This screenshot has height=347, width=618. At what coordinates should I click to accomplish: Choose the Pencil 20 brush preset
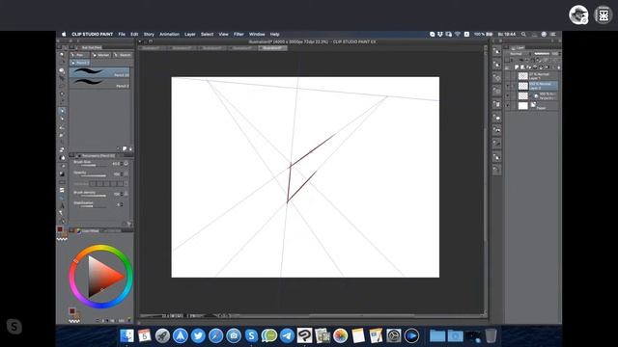click(x=99, y=72)
